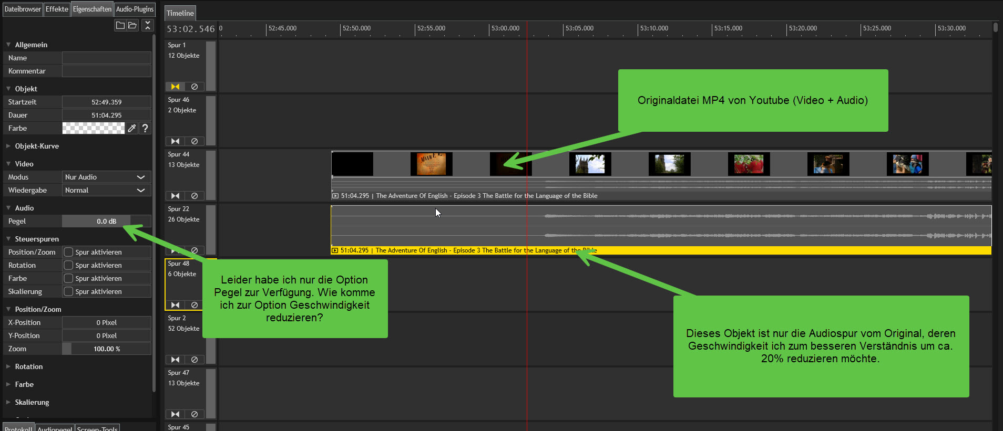The height and width of the screenshot is (431, 1003).
Task: Click the closed folder icon in Eigenschaften panel
Action: [x=120, y=25]
